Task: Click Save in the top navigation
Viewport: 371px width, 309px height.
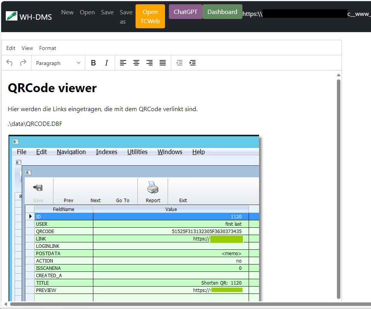Action: (x=107, y=12)
